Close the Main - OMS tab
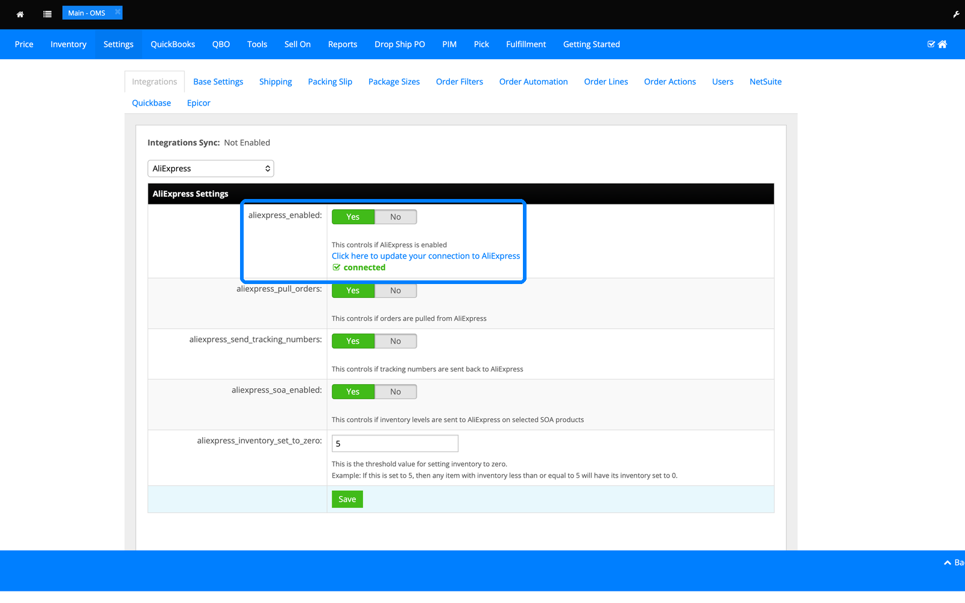The height and width of the screenshot is (603, 965). [118, 12]
